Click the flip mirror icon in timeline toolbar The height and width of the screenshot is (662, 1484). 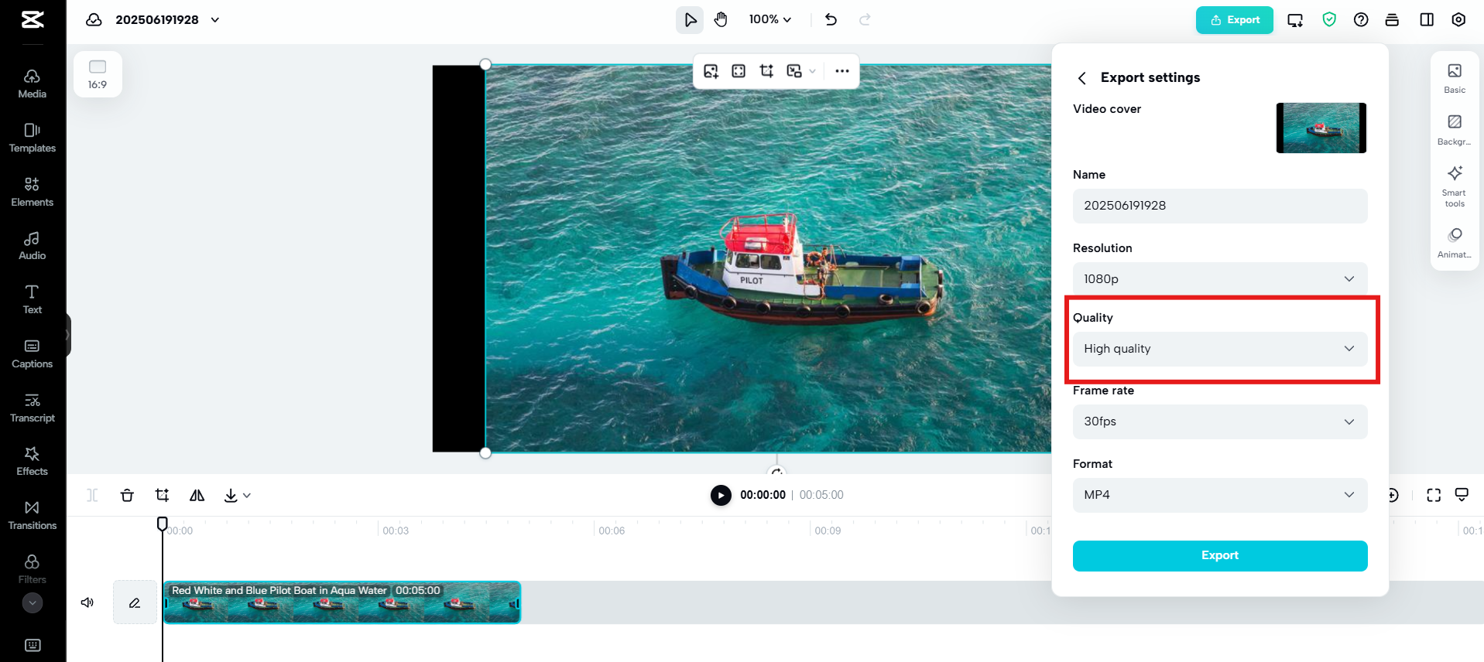tap(197, 495)
